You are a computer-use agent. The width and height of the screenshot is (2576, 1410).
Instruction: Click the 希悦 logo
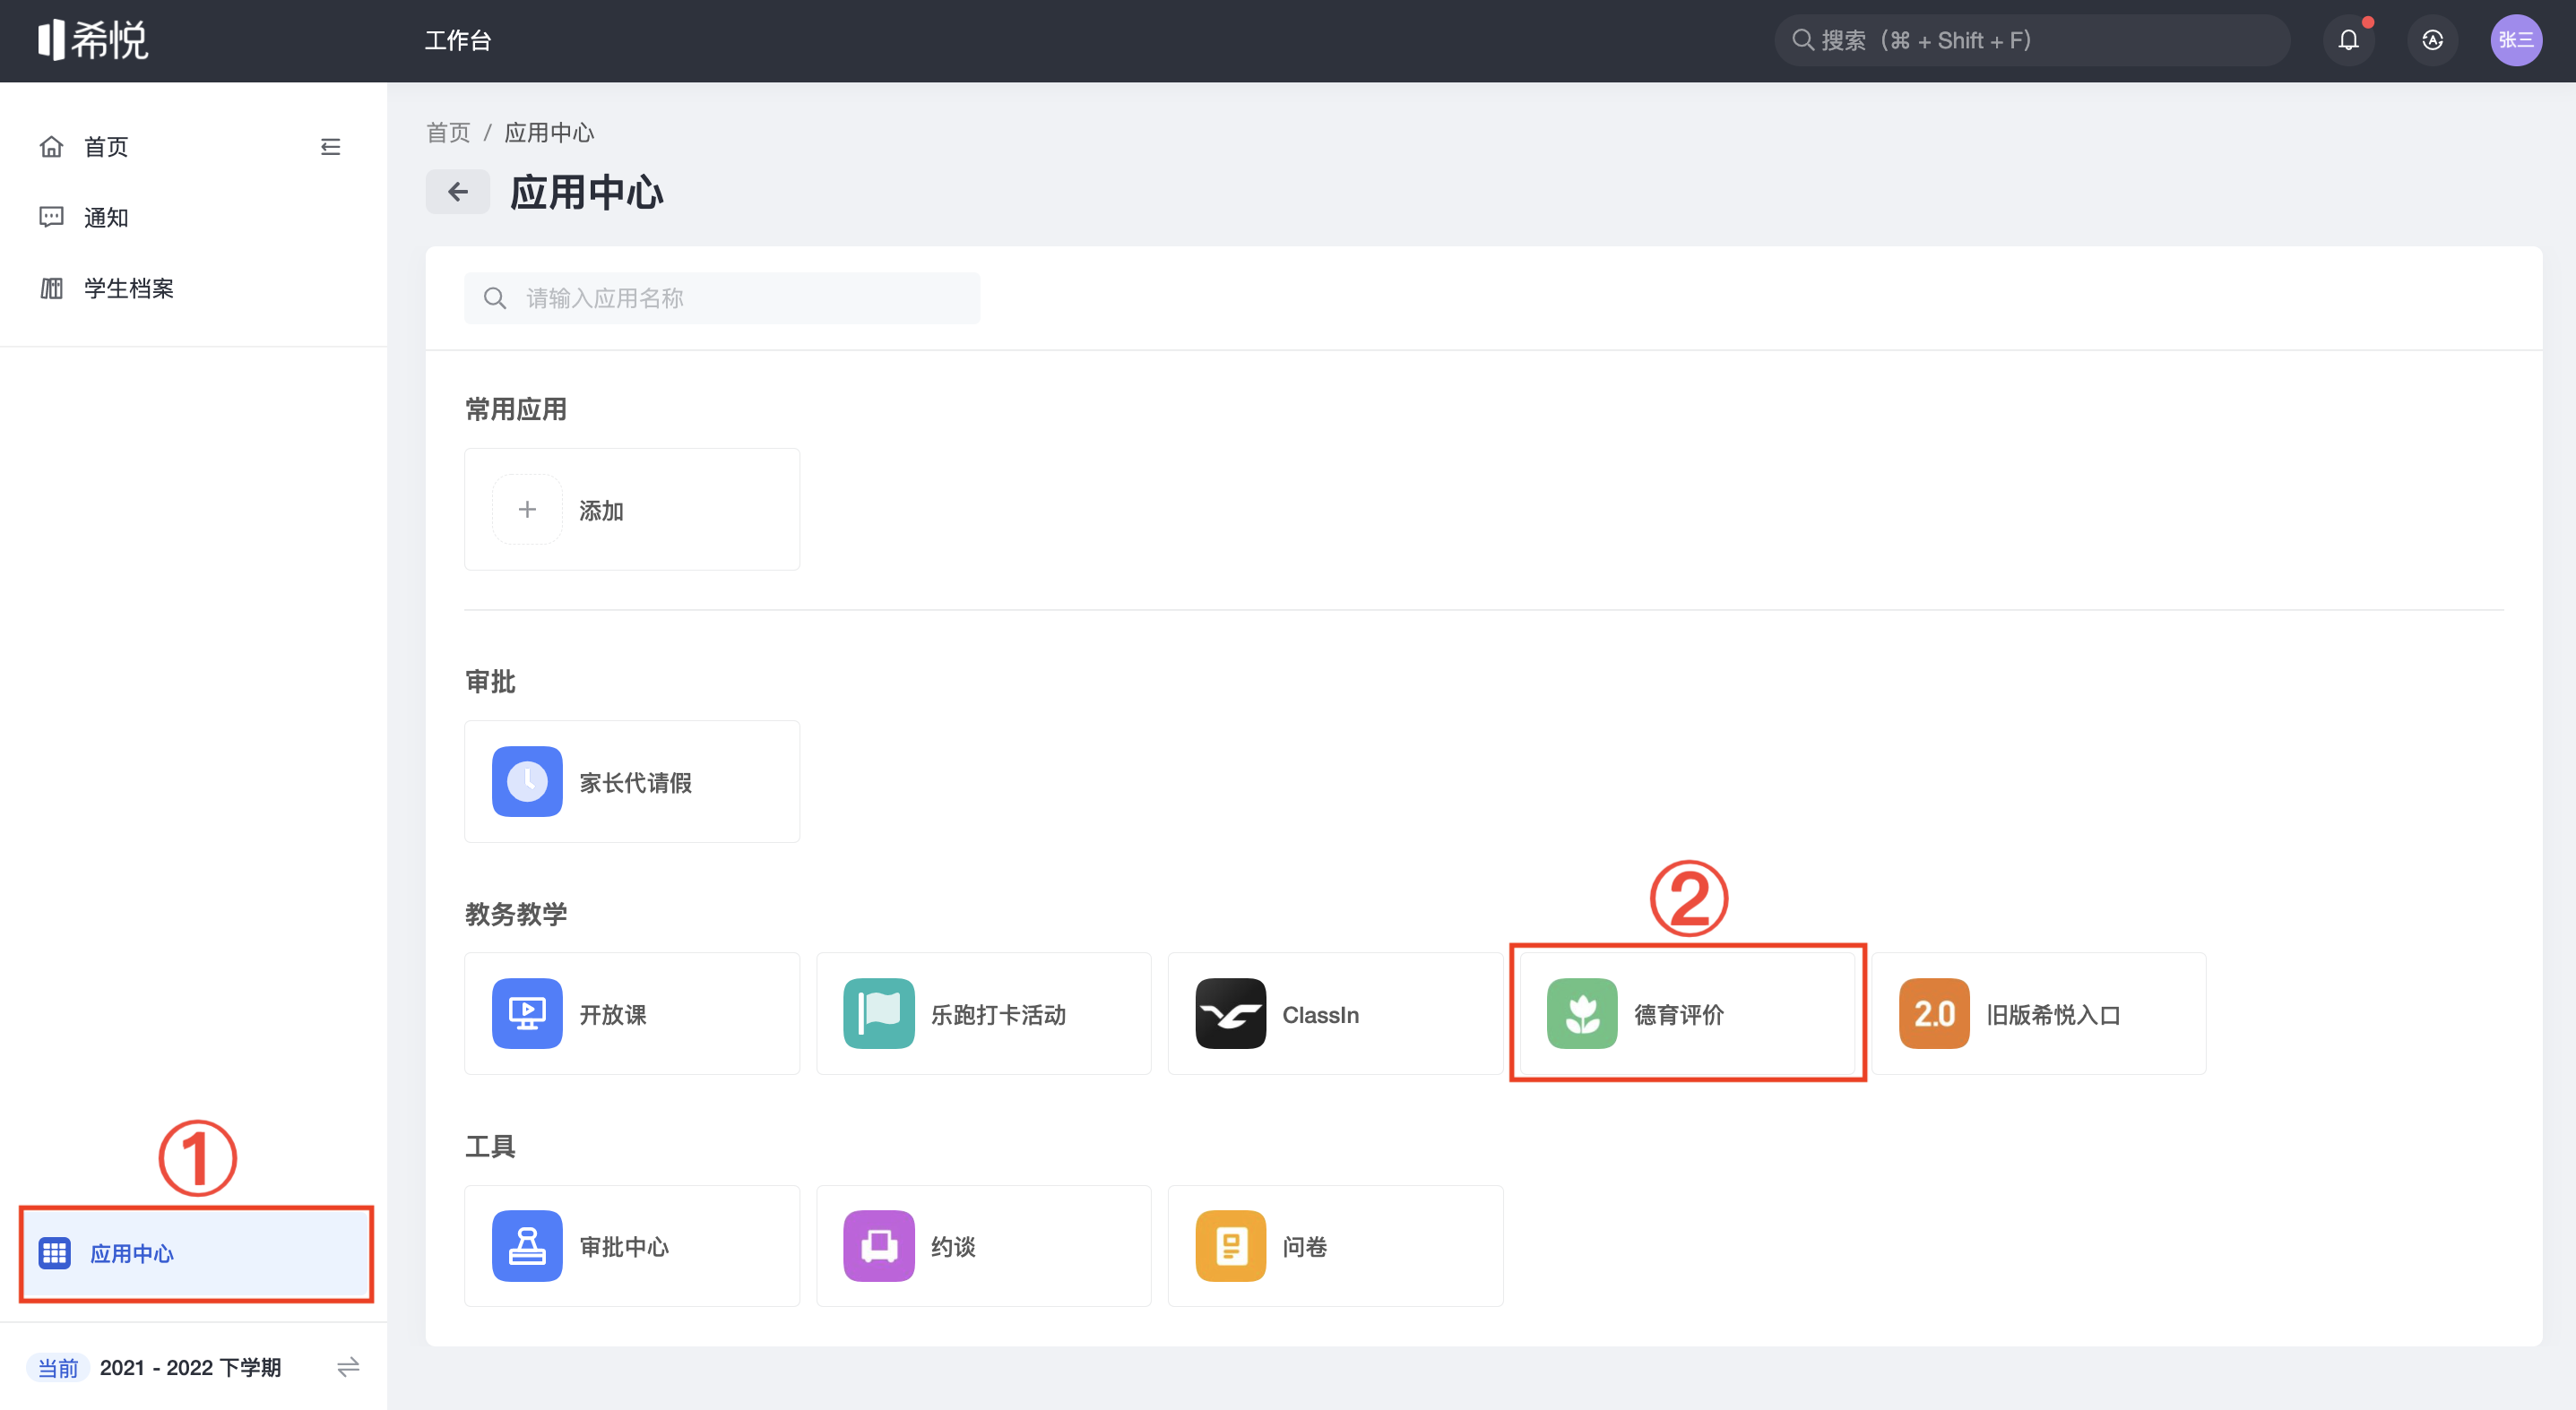93,40
